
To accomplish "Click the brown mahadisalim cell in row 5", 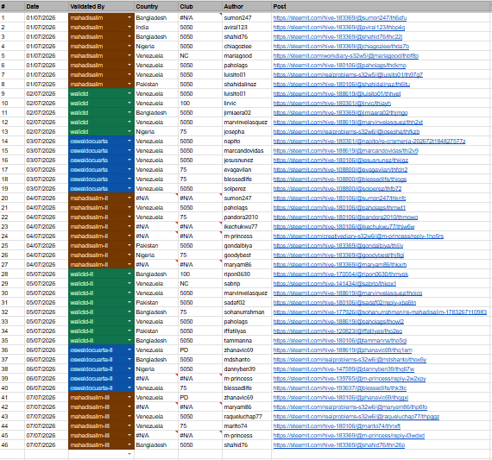I will click(x=101, y=56).
